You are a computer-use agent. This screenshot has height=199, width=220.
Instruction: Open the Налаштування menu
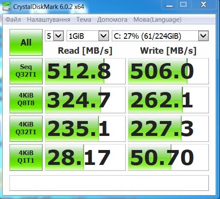(49, 20)
